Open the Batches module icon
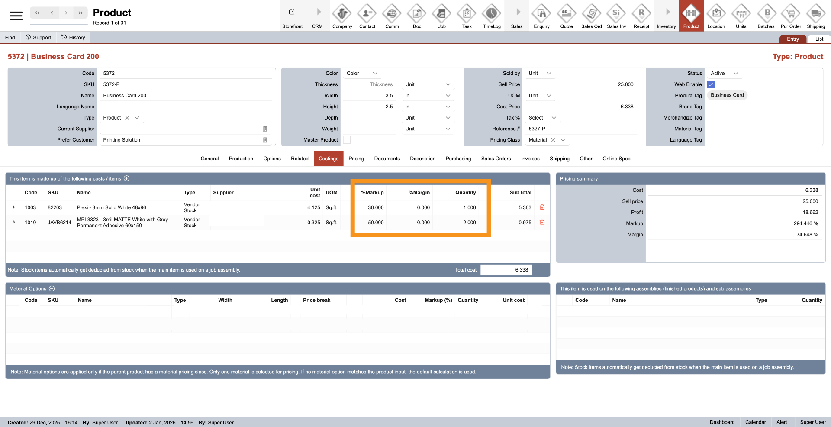The image size is (831, 427). pyautogui.click(x=766, y=16)
